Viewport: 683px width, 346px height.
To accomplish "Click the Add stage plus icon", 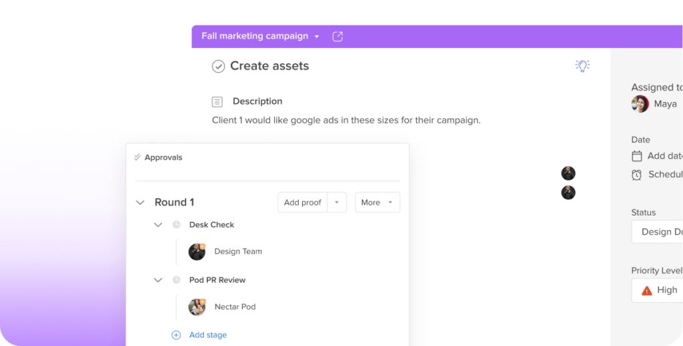I will point(176,335).
